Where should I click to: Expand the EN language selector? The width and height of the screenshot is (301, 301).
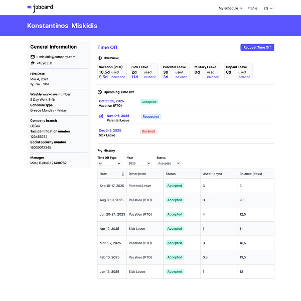[x=268, y=8]
